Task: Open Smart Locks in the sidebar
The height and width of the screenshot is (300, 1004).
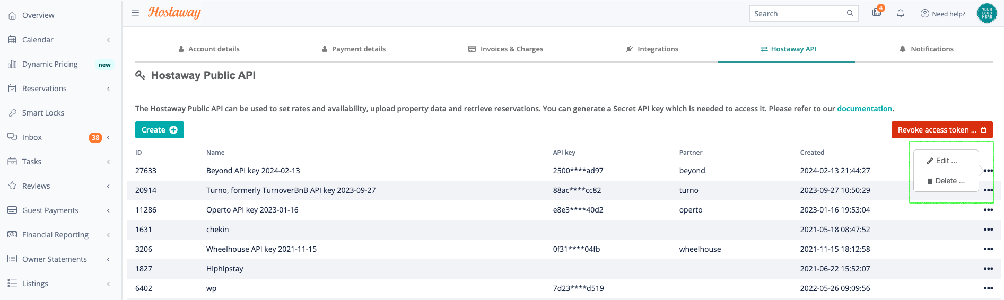Action: coord(43,113)
